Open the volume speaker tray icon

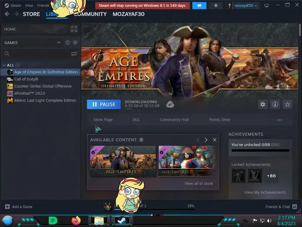[269, 220]
